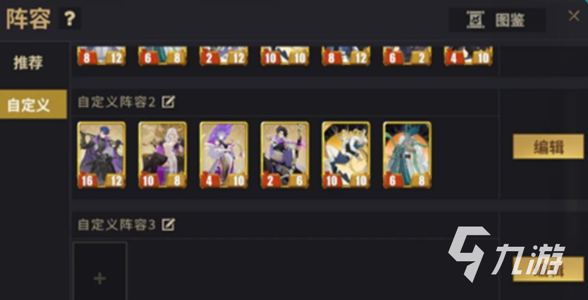Screen dimensions: 588x300
Task: Rename 自定义阵容2 via edit pencil icon
Action: (169, 101)
